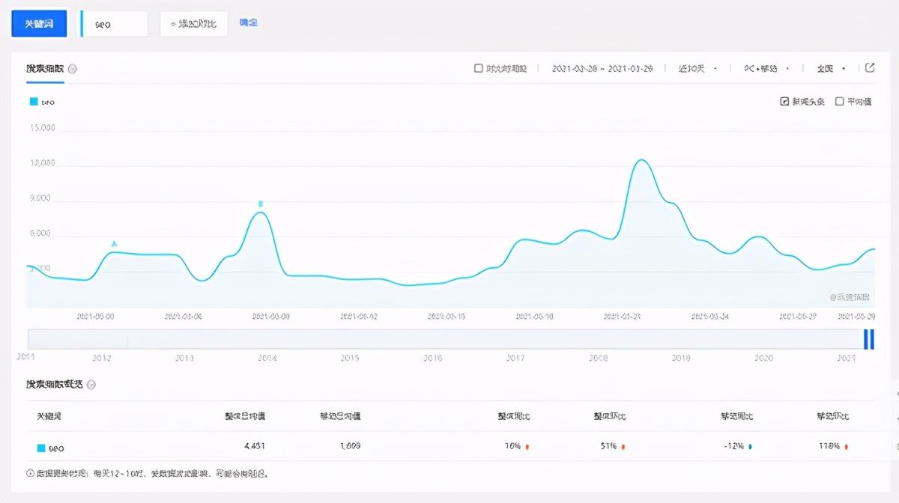Click the 15,000 y-axis label
This screenshot has width=899, height=503.
coord(42,128)
